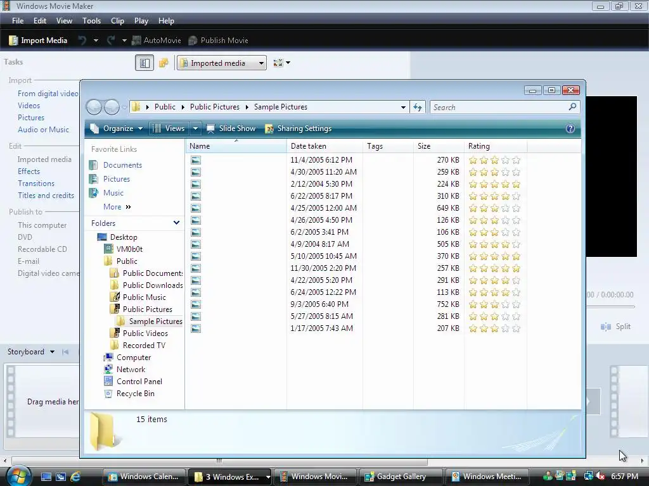Viewport: 649px width, 486px height.
Task: Click the Pictures import link in Tasks
Action: (x=30, y=117)
